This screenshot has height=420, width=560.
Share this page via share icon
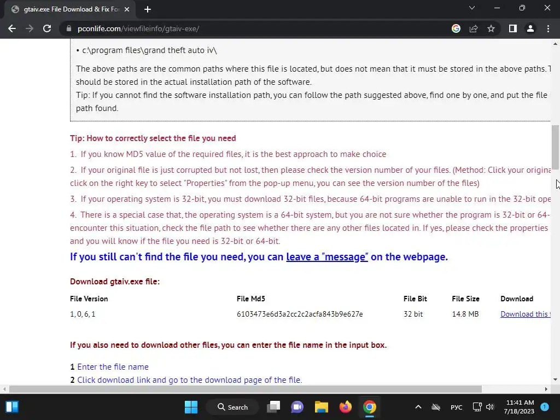[x=474, y=28]
